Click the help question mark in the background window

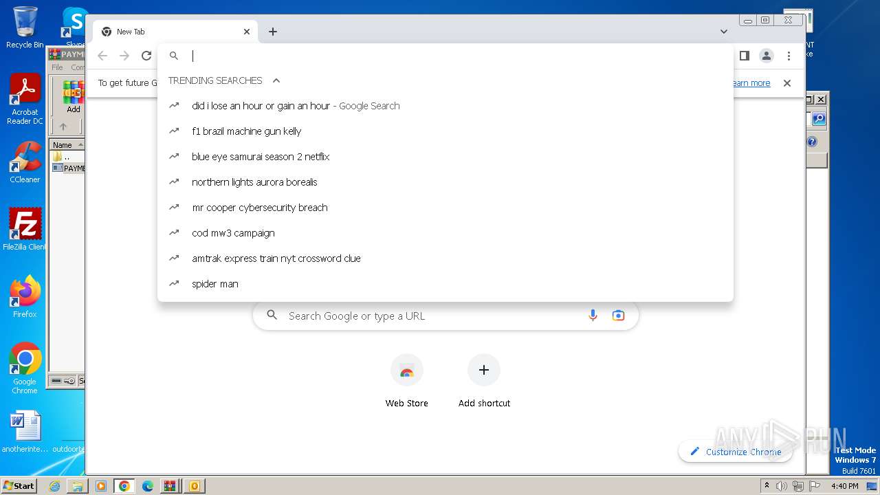point(812,142)
